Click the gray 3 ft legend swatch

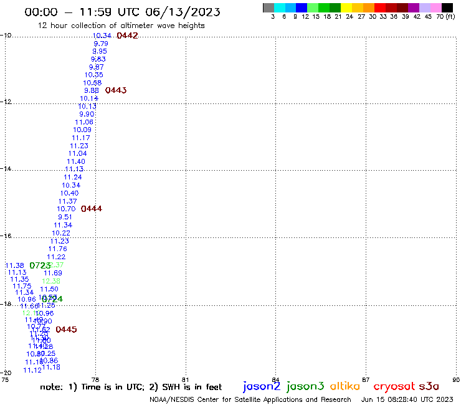click(269, 7)
